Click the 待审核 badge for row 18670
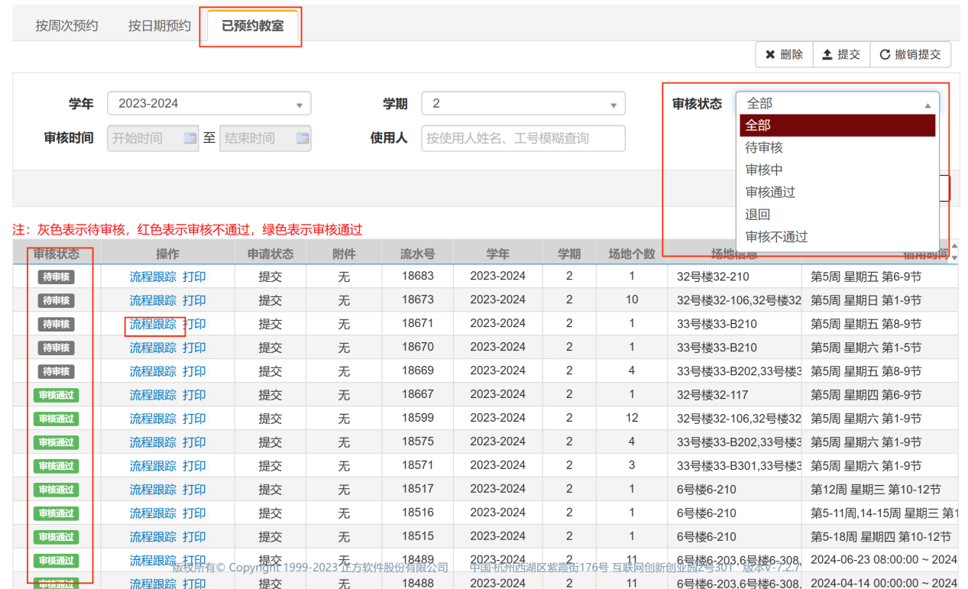 point(57,348)
